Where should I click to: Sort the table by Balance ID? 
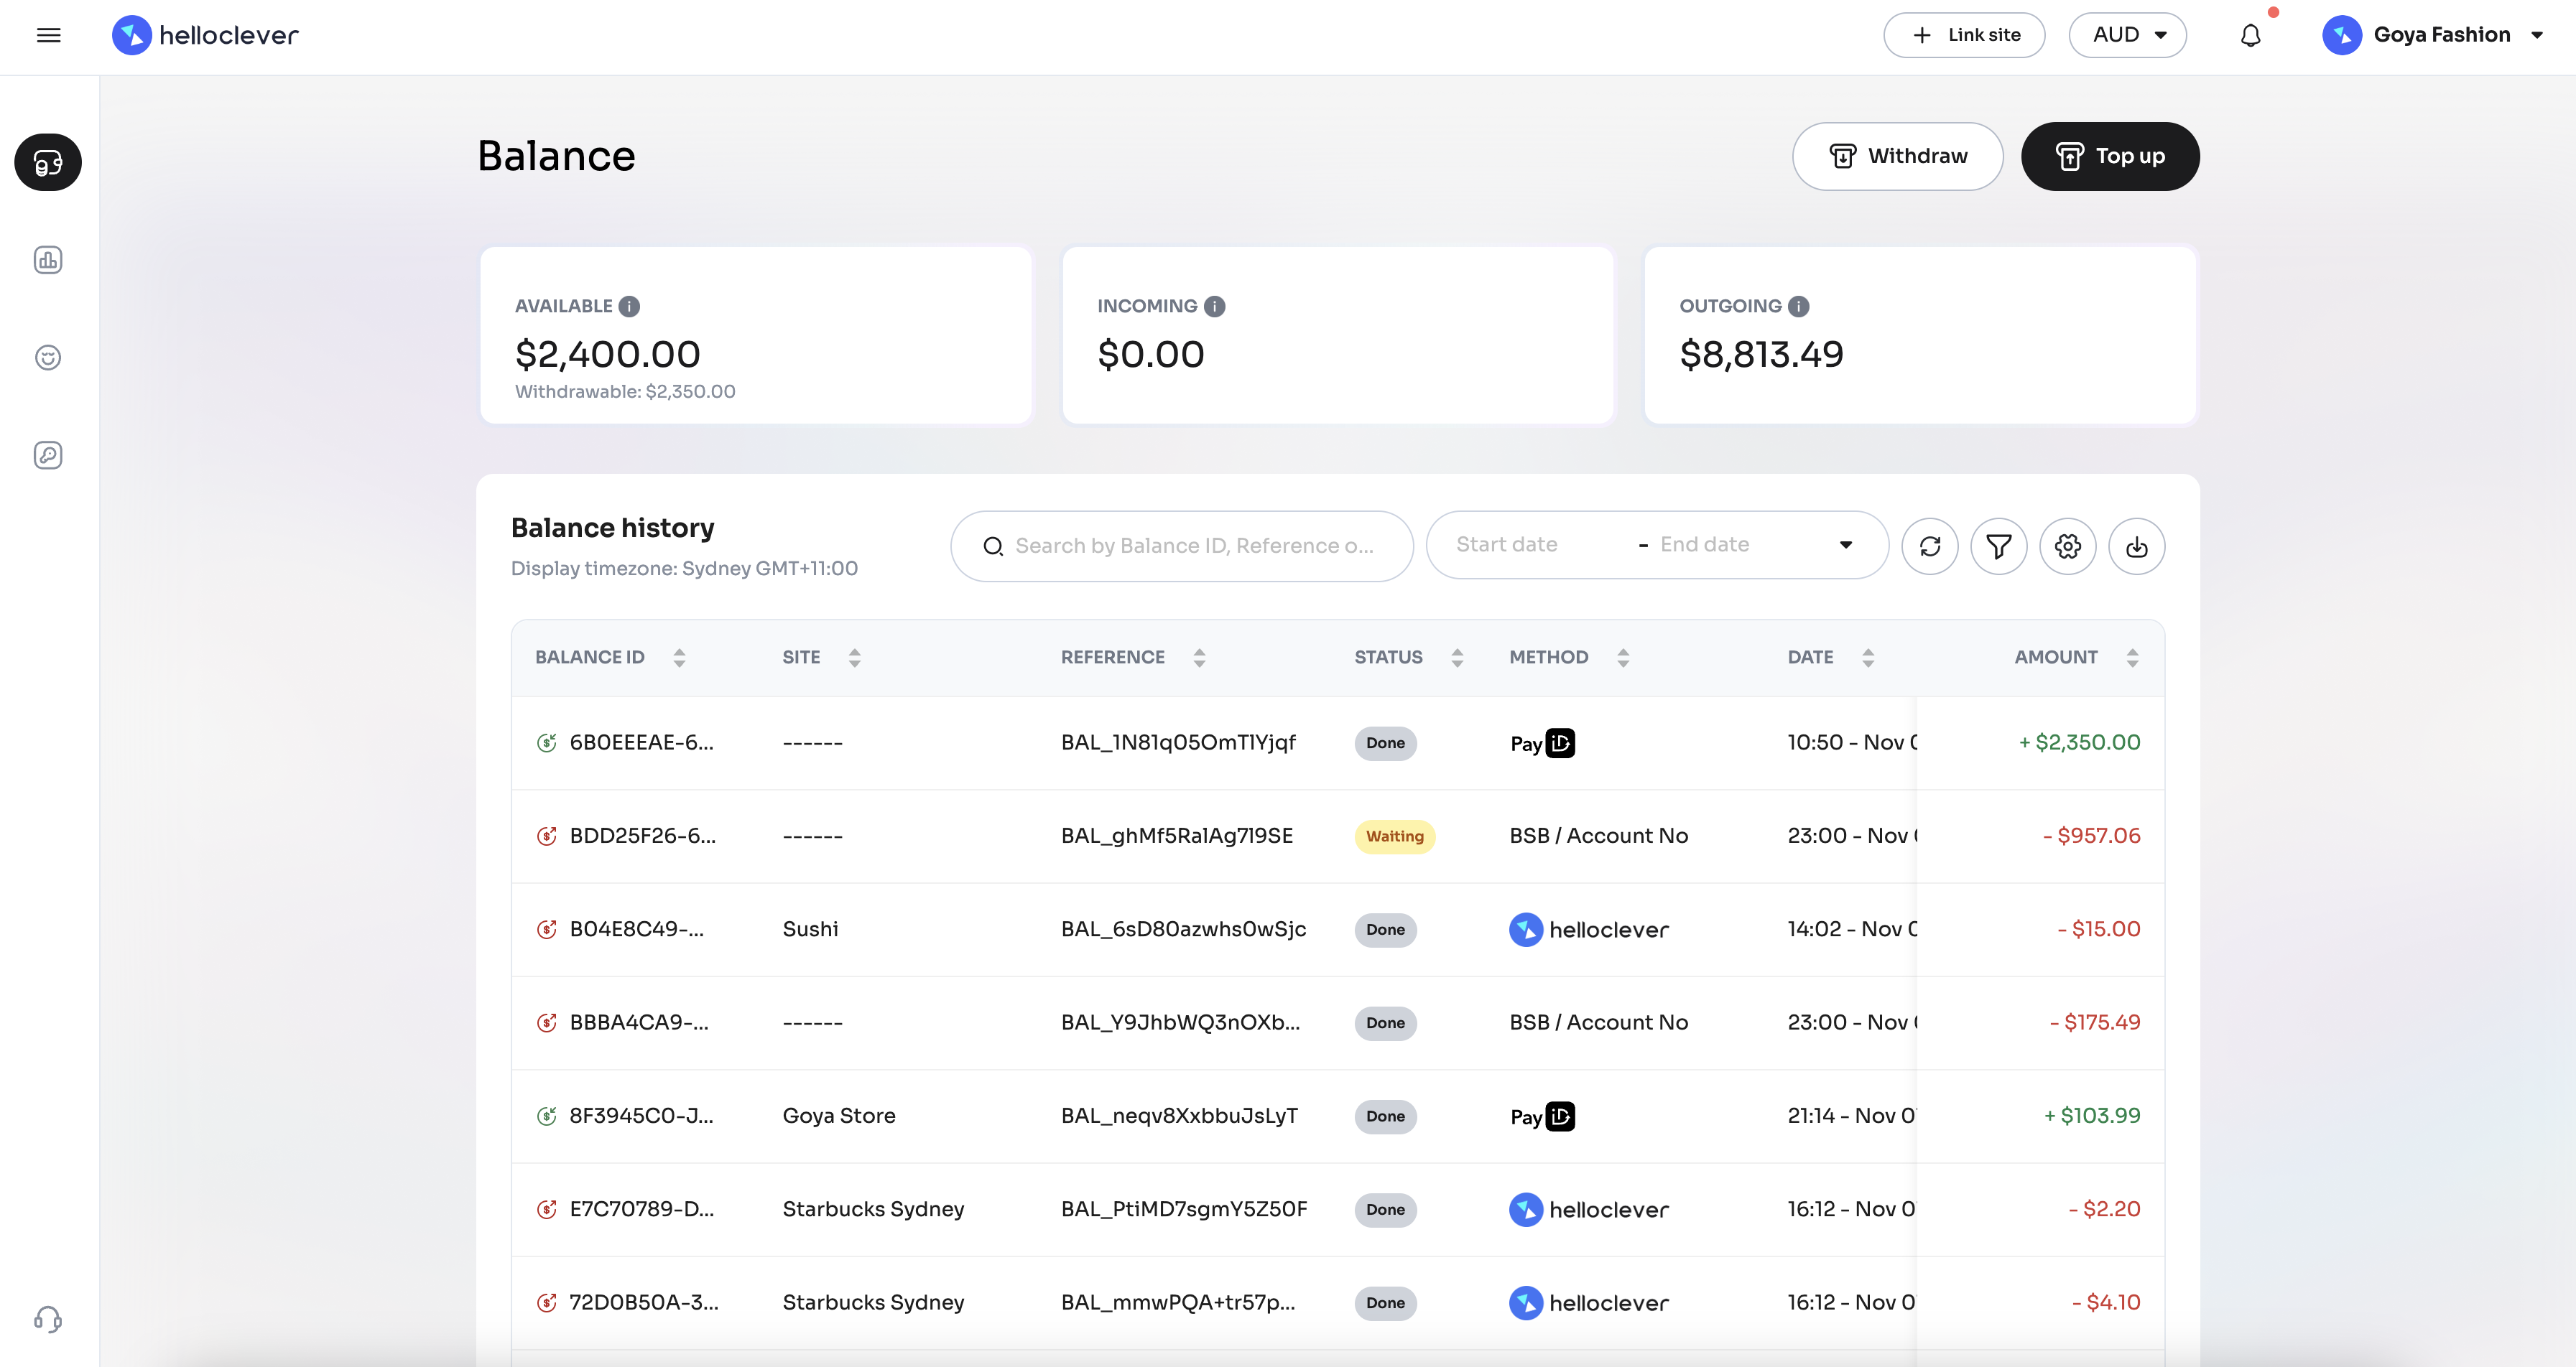tap(679, 656)
